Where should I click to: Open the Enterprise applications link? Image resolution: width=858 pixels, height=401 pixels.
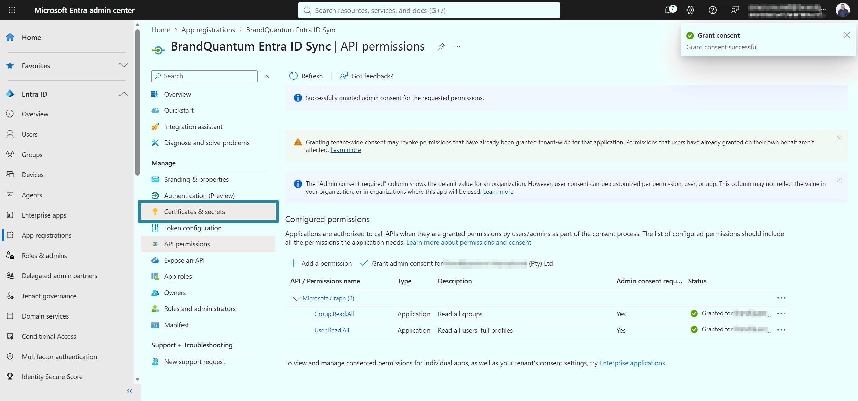[632, 363]
